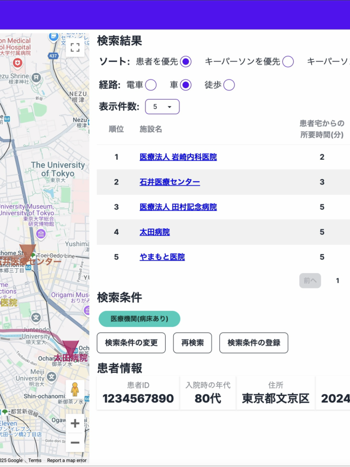350x467 pixels.
Task: Click the 医療機関(病床あり) condition tag
Action: (x=139, y=319)
